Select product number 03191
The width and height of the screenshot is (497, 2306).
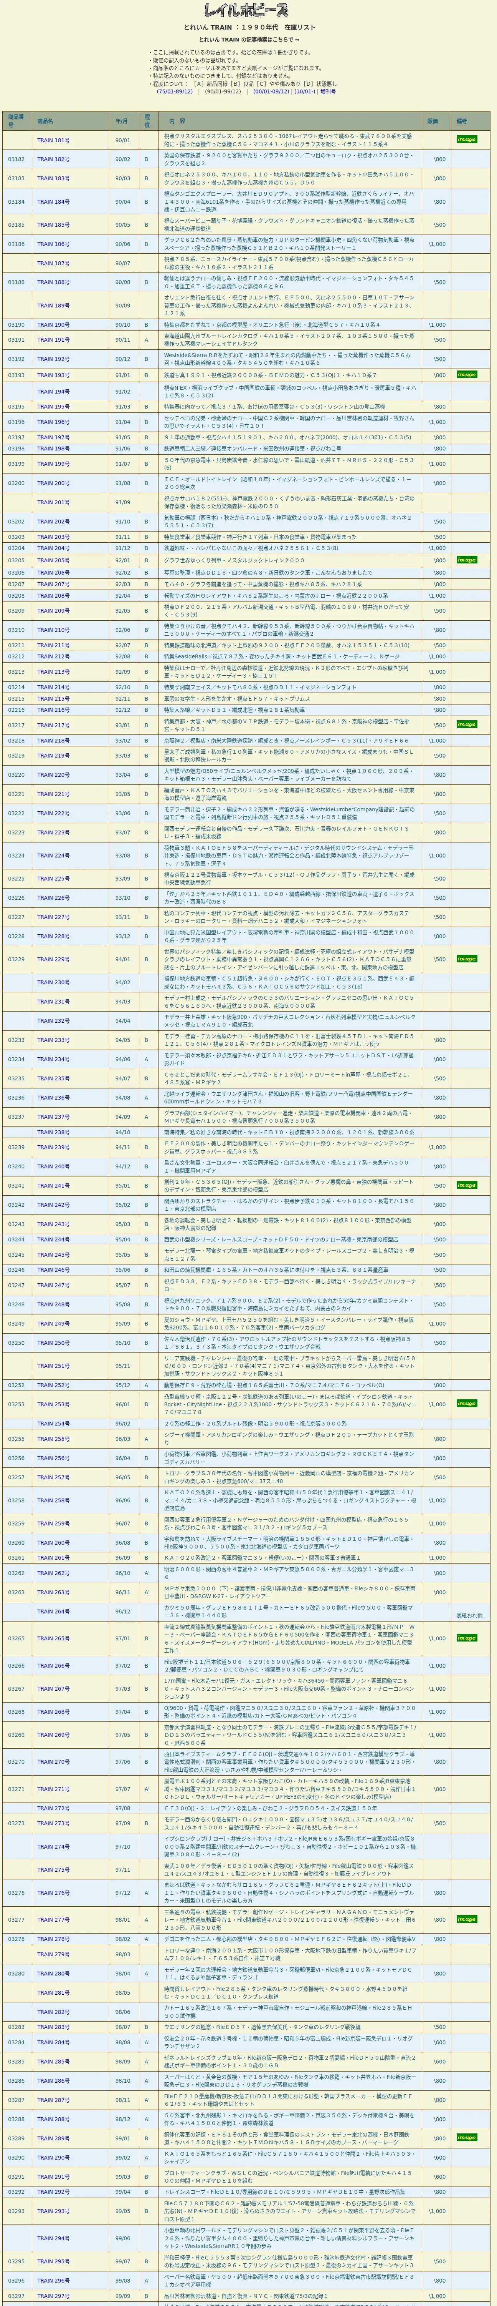(x=17, y=340)
